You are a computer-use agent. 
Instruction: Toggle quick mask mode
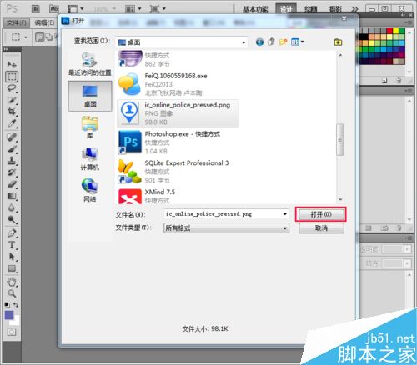click(x=12, y=332)
